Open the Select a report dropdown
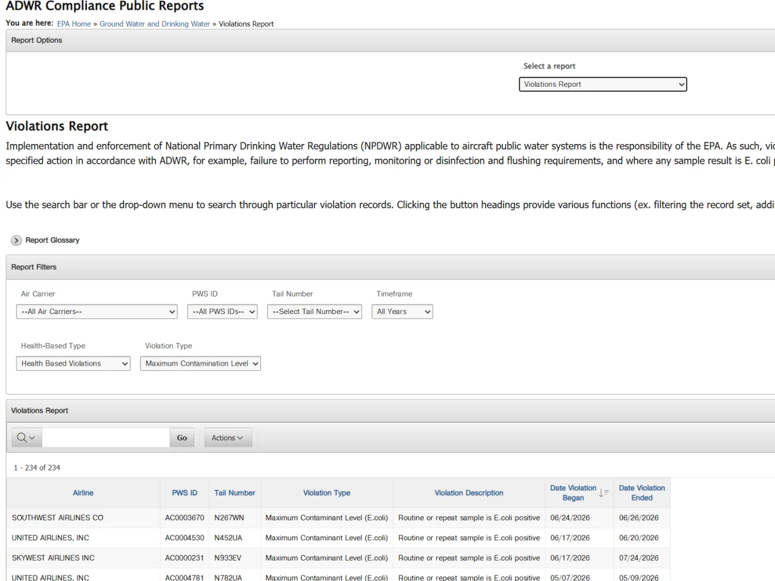The image size is (775, 581). tap(603, 84)
